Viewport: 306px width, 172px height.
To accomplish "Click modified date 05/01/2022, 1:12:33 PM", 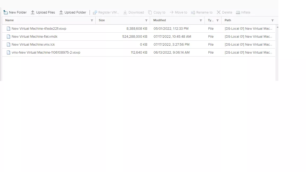I will click(x=171, y=29).
